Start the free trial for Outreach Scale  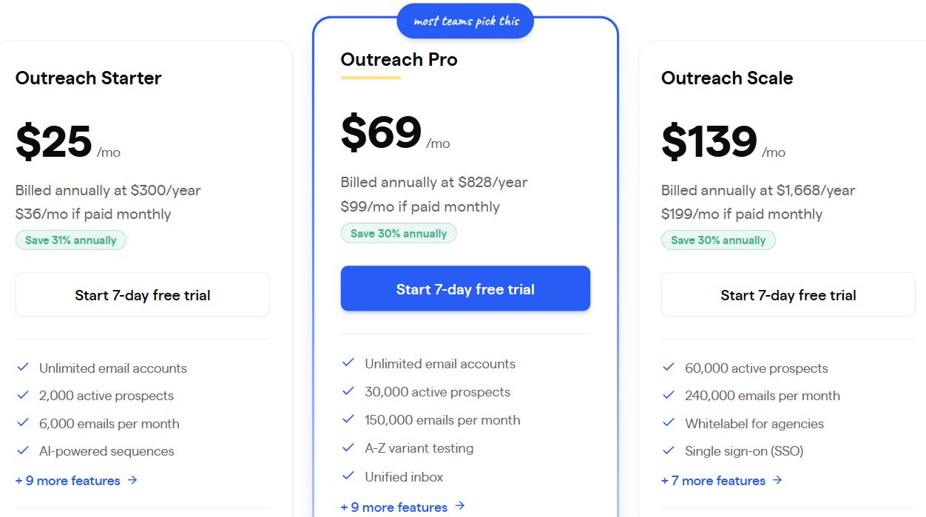point(788,294)
